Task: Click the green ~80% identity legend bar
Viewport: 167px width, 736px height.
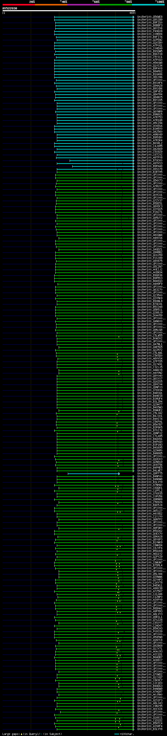Action: pos(116,5)
